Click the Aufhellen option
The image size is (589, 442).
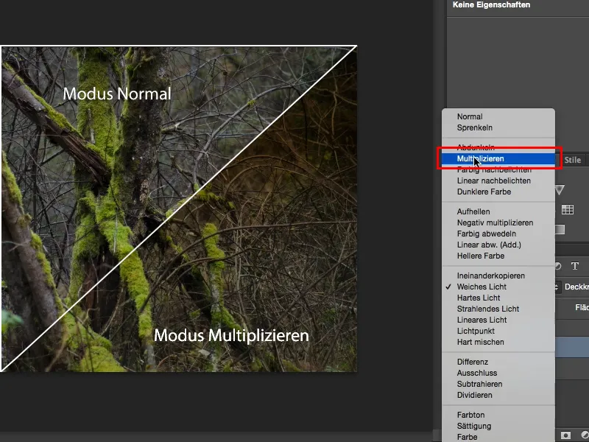(x=473, y=211)
